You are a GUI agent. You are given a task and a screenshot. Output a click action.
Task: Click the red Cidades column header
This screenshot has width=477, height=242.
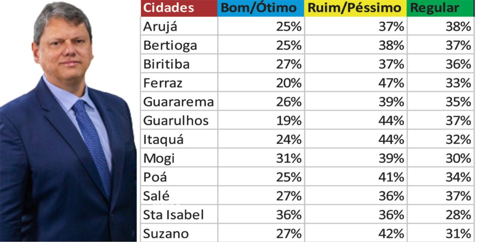[x=179, y=8]
